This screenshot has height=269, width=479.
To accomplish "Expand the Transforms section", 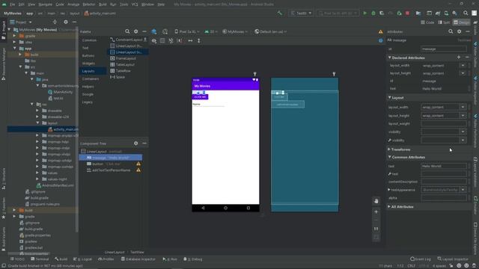I will (x=389, y=149).
